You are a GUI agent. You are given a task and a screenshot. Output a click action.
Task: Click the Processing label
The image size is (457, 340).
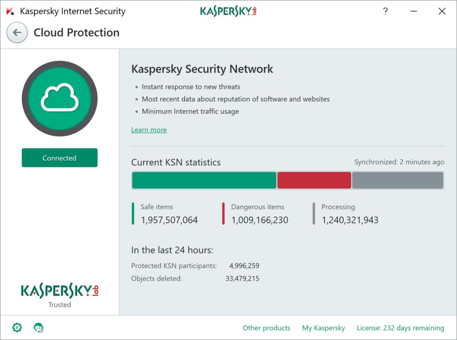coord(338,207)
